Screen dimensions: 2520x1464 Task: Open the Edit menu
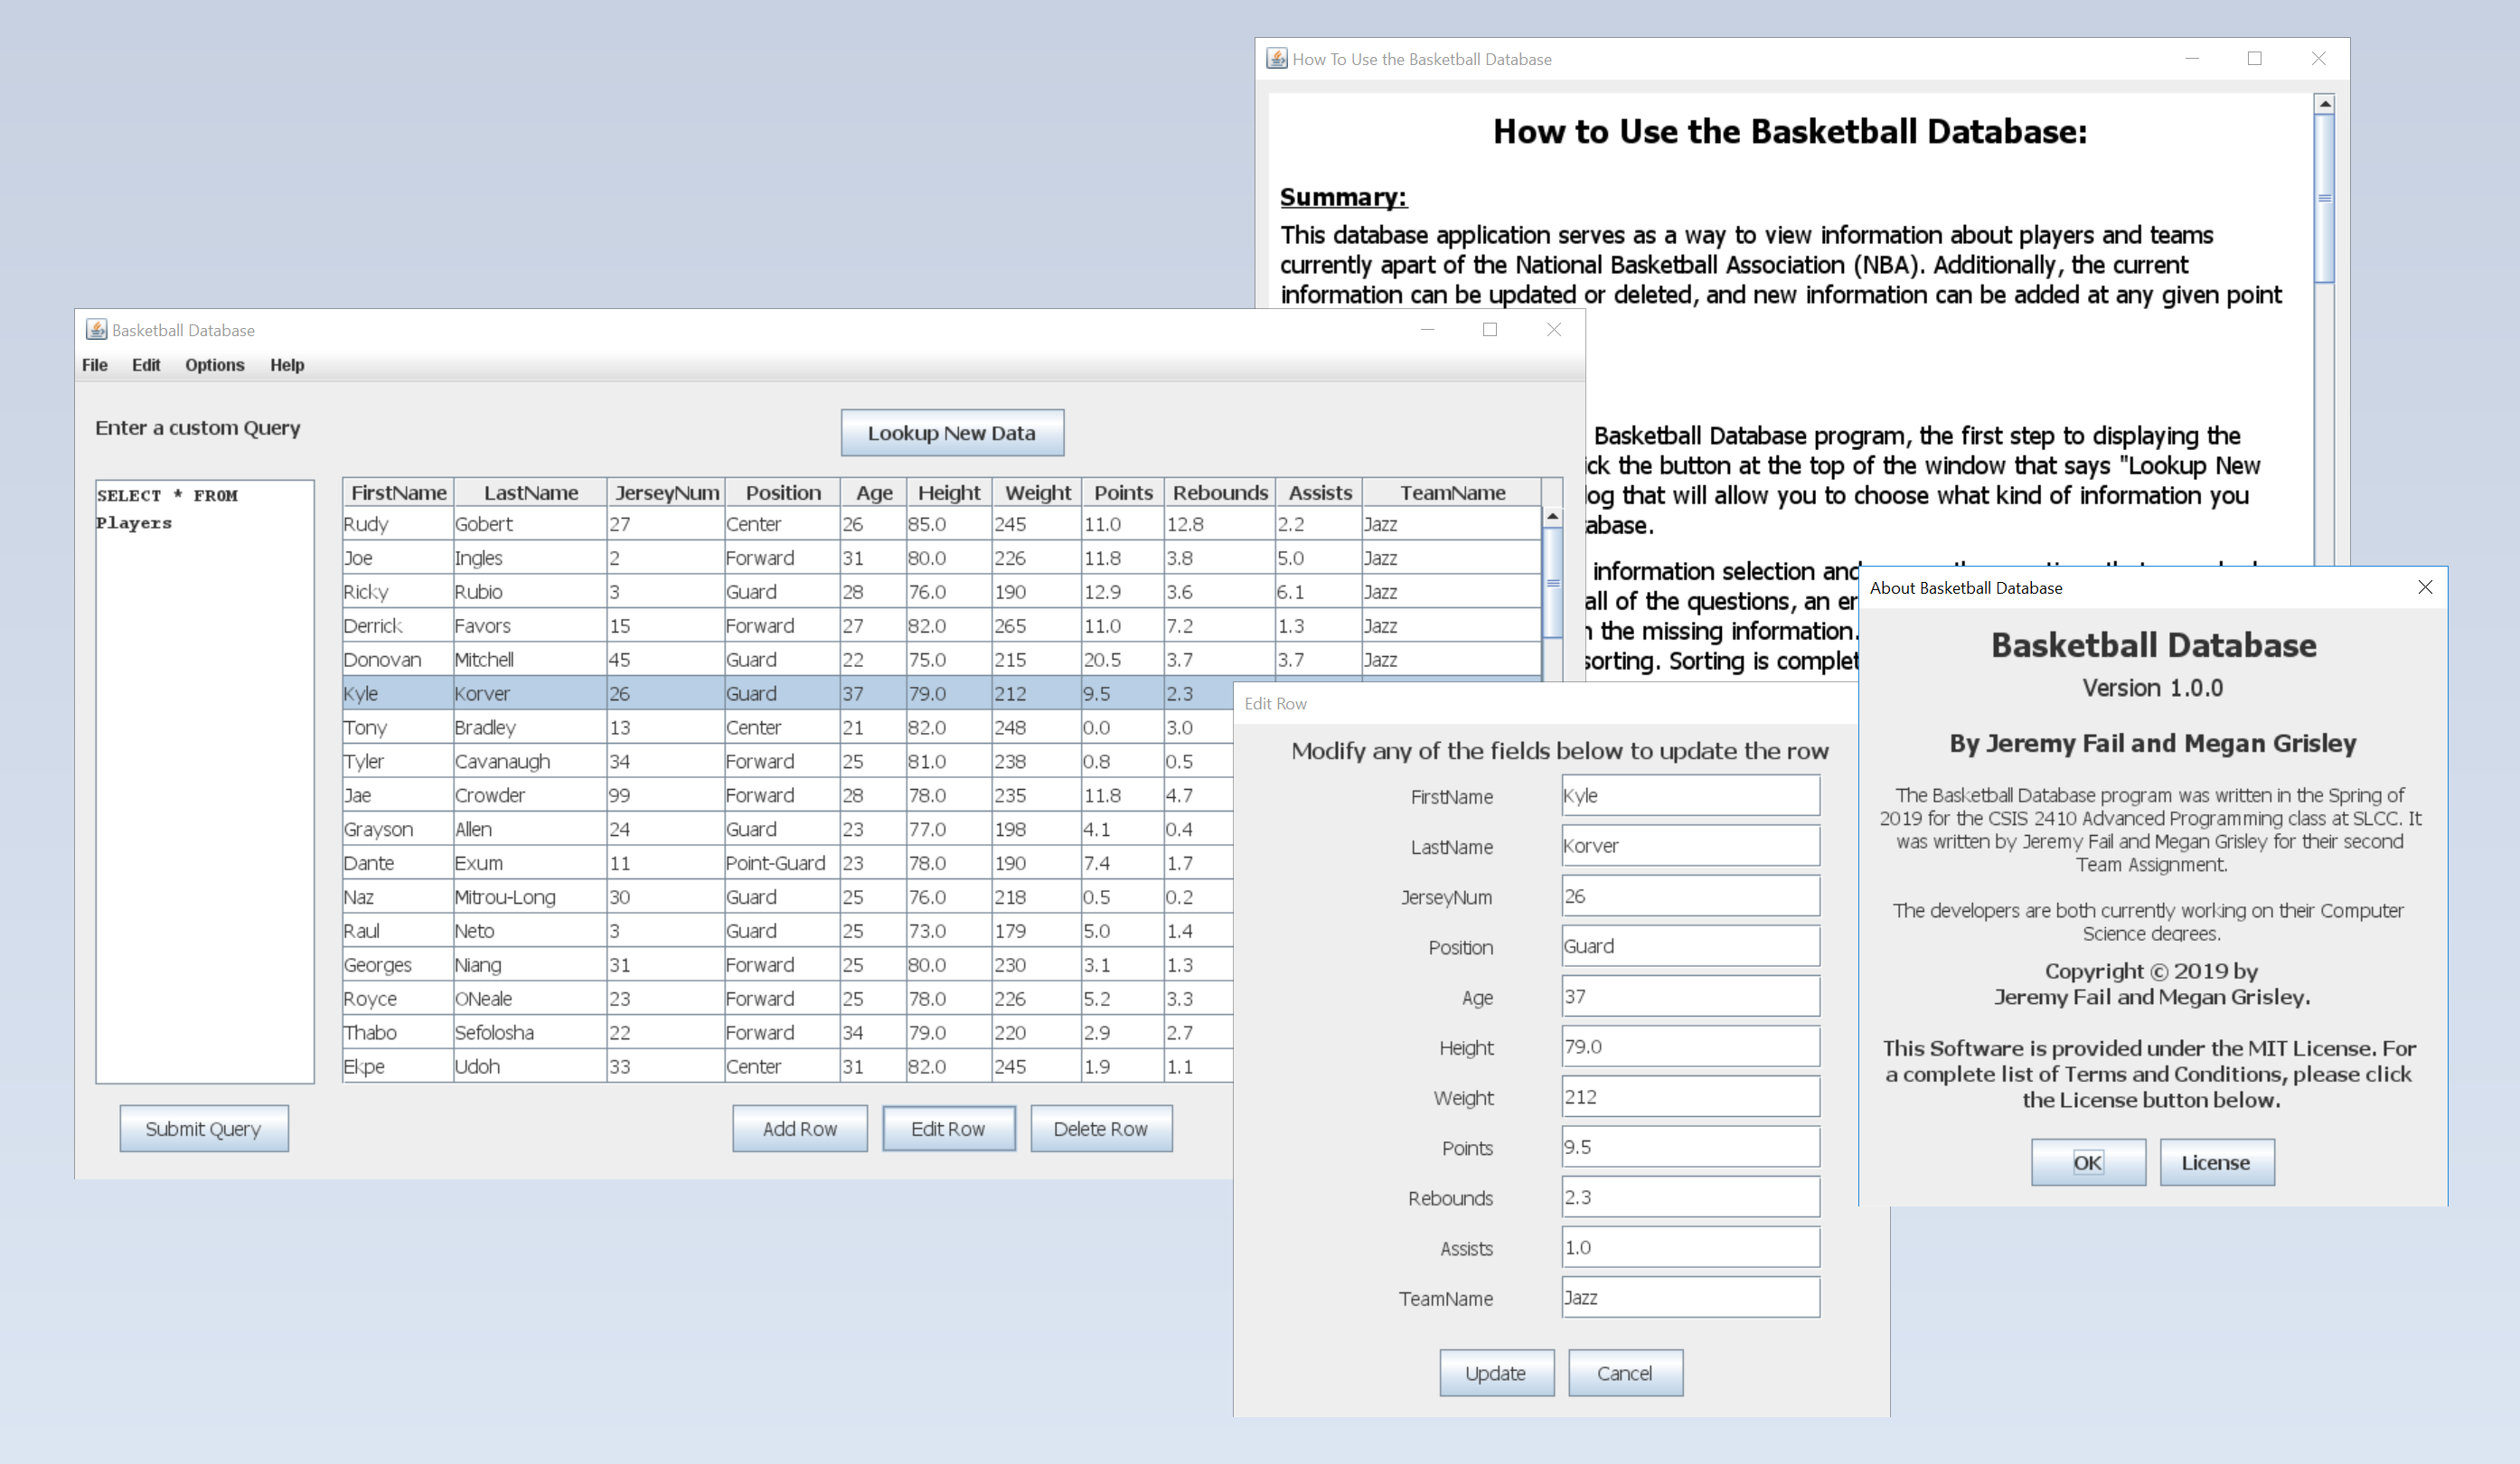(146, 365)
